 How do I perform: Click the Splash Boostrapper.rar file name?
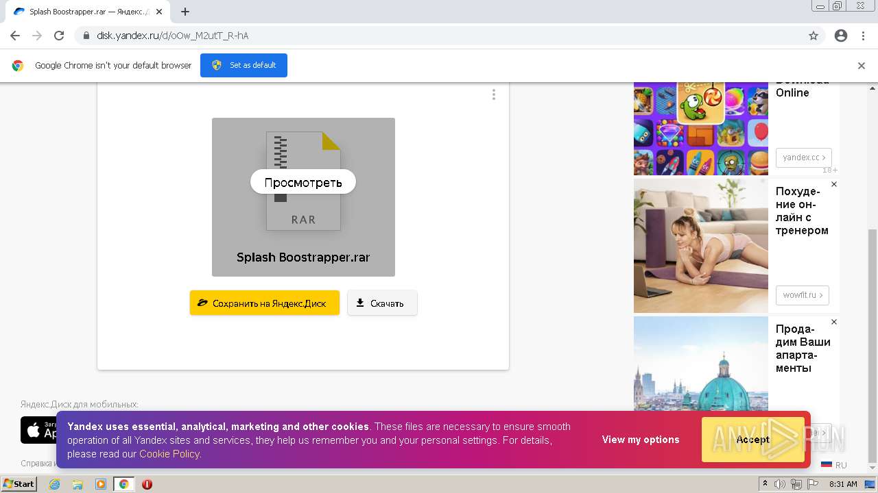303,257
